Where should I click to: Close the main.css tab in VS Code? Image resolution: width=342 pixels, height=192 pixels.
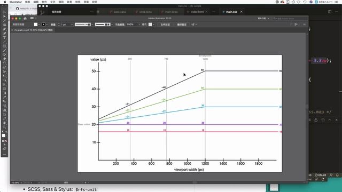point(241,12)
